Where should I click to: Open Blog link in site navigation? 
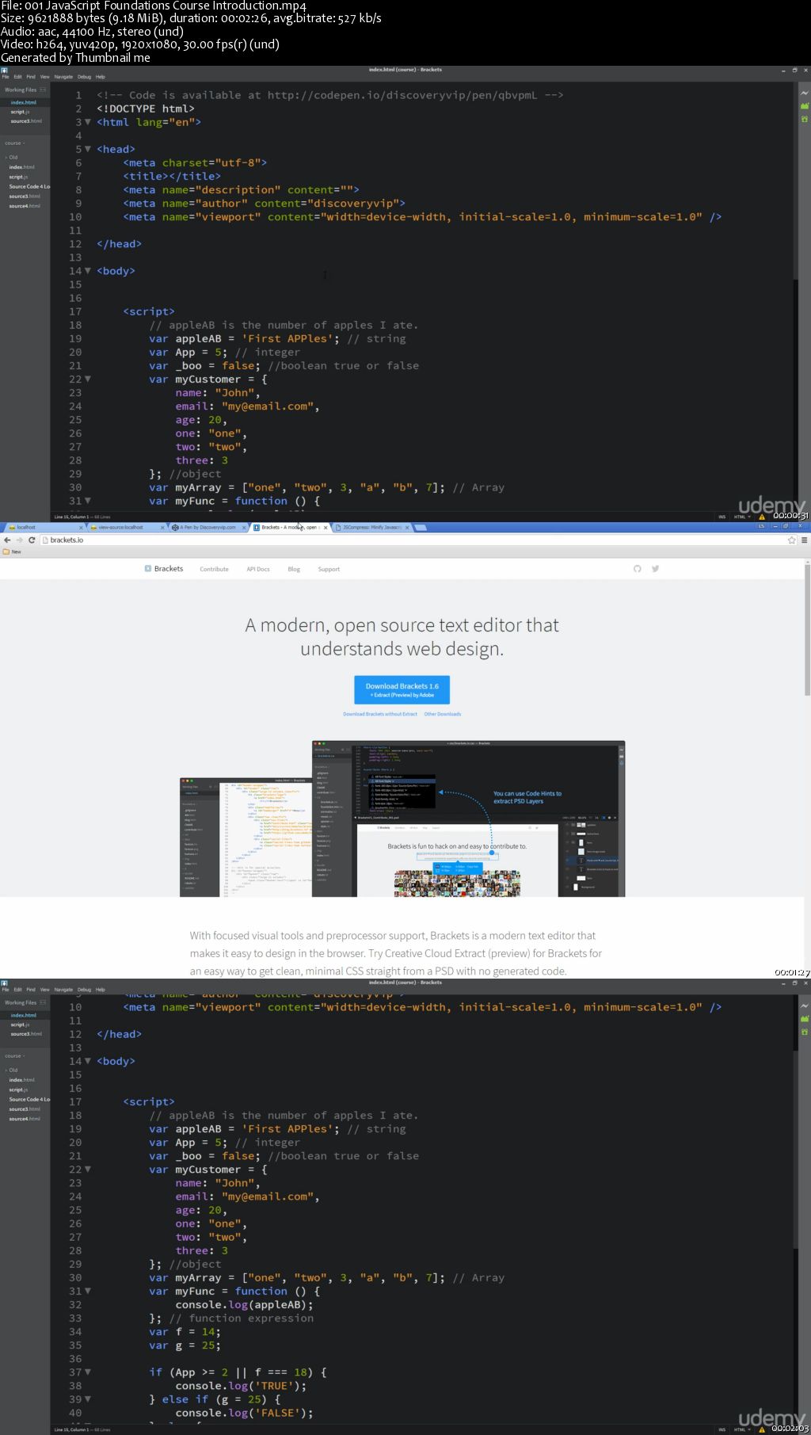294,569
